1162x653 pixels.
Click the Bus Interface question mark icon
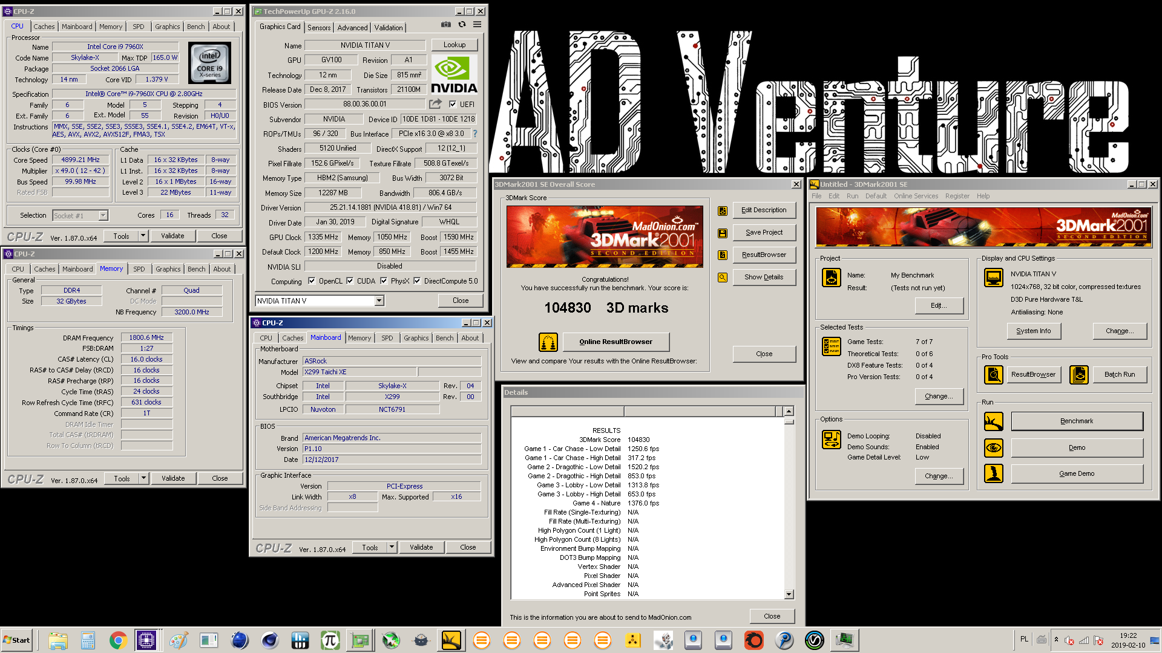(x=475, y=134)
